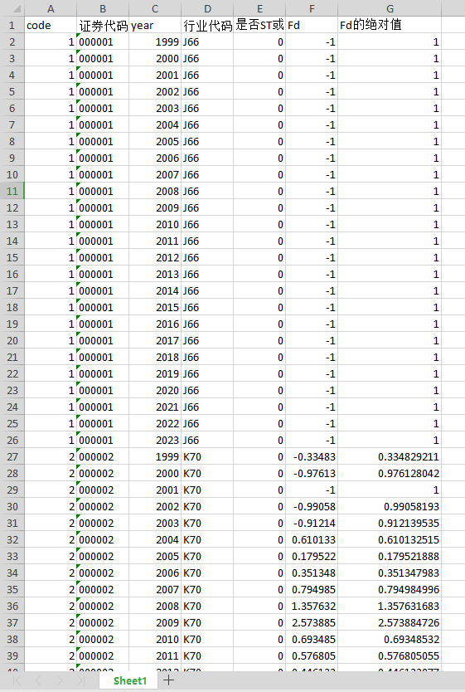
Task: Select cell C2 with year 1999
Action: 155,42
